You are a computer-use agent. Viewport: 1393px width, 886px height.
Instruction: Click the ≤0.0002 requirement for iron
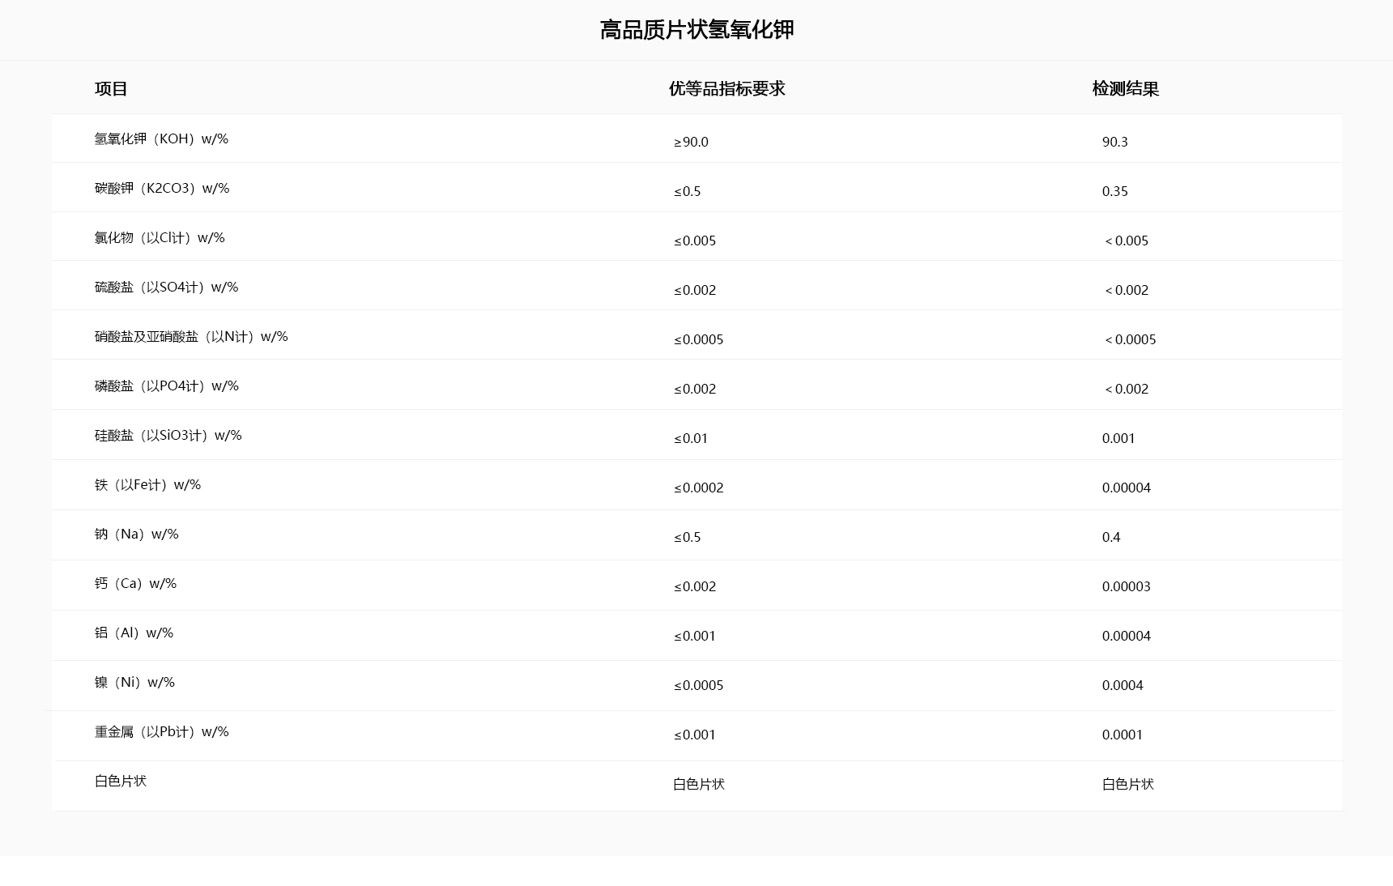pos(698,488)
